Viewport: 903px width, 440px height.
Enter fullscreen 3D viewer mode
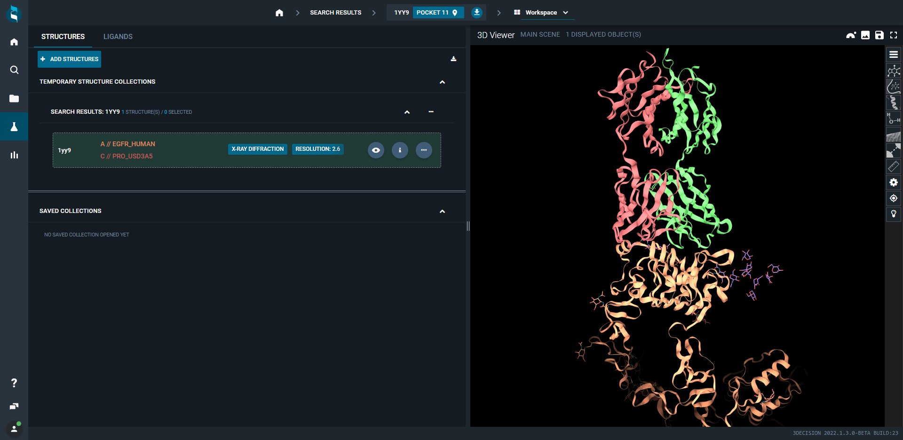[894, 35]
